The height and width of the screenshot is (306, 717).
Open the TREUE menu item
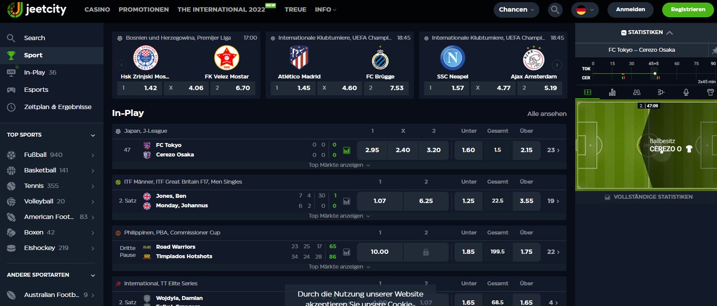pos(295,9)
